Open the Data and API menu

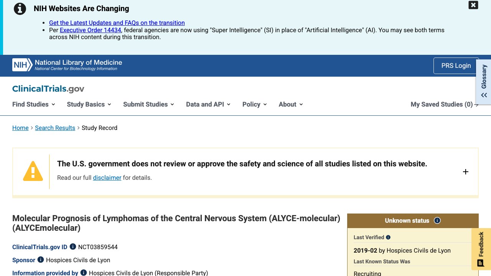click(x=208, y=104)
